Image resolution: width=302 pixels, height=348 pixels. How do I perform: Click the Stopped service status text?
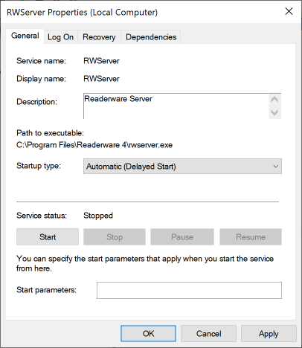98,216
